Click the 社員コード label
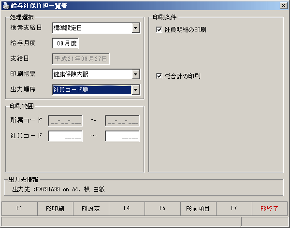This screenshot has height=228, width=290. 26,136
